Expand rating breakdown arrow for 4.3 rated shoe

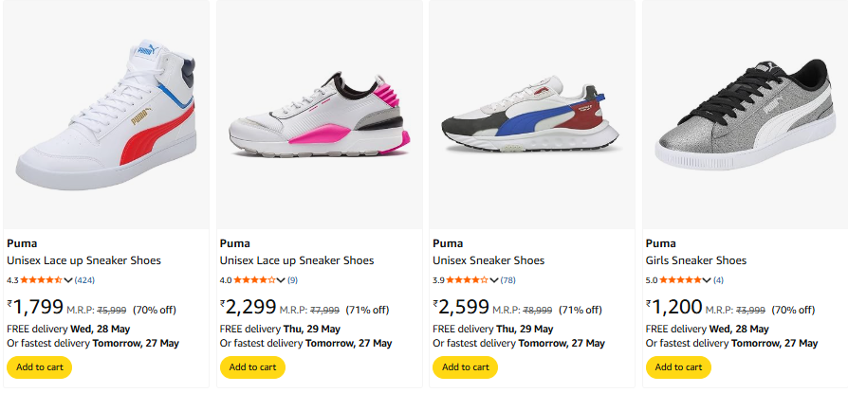68,280
